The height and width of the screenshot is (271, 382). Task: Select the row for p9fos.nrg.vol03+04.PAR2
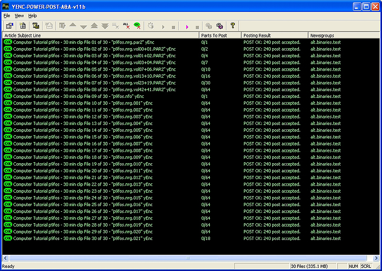(x=191, y=63)
